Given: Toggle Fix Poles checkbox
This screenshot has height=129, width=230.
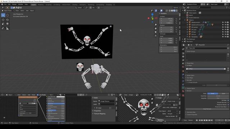Looking at the screenshot, I should [228, 100].
